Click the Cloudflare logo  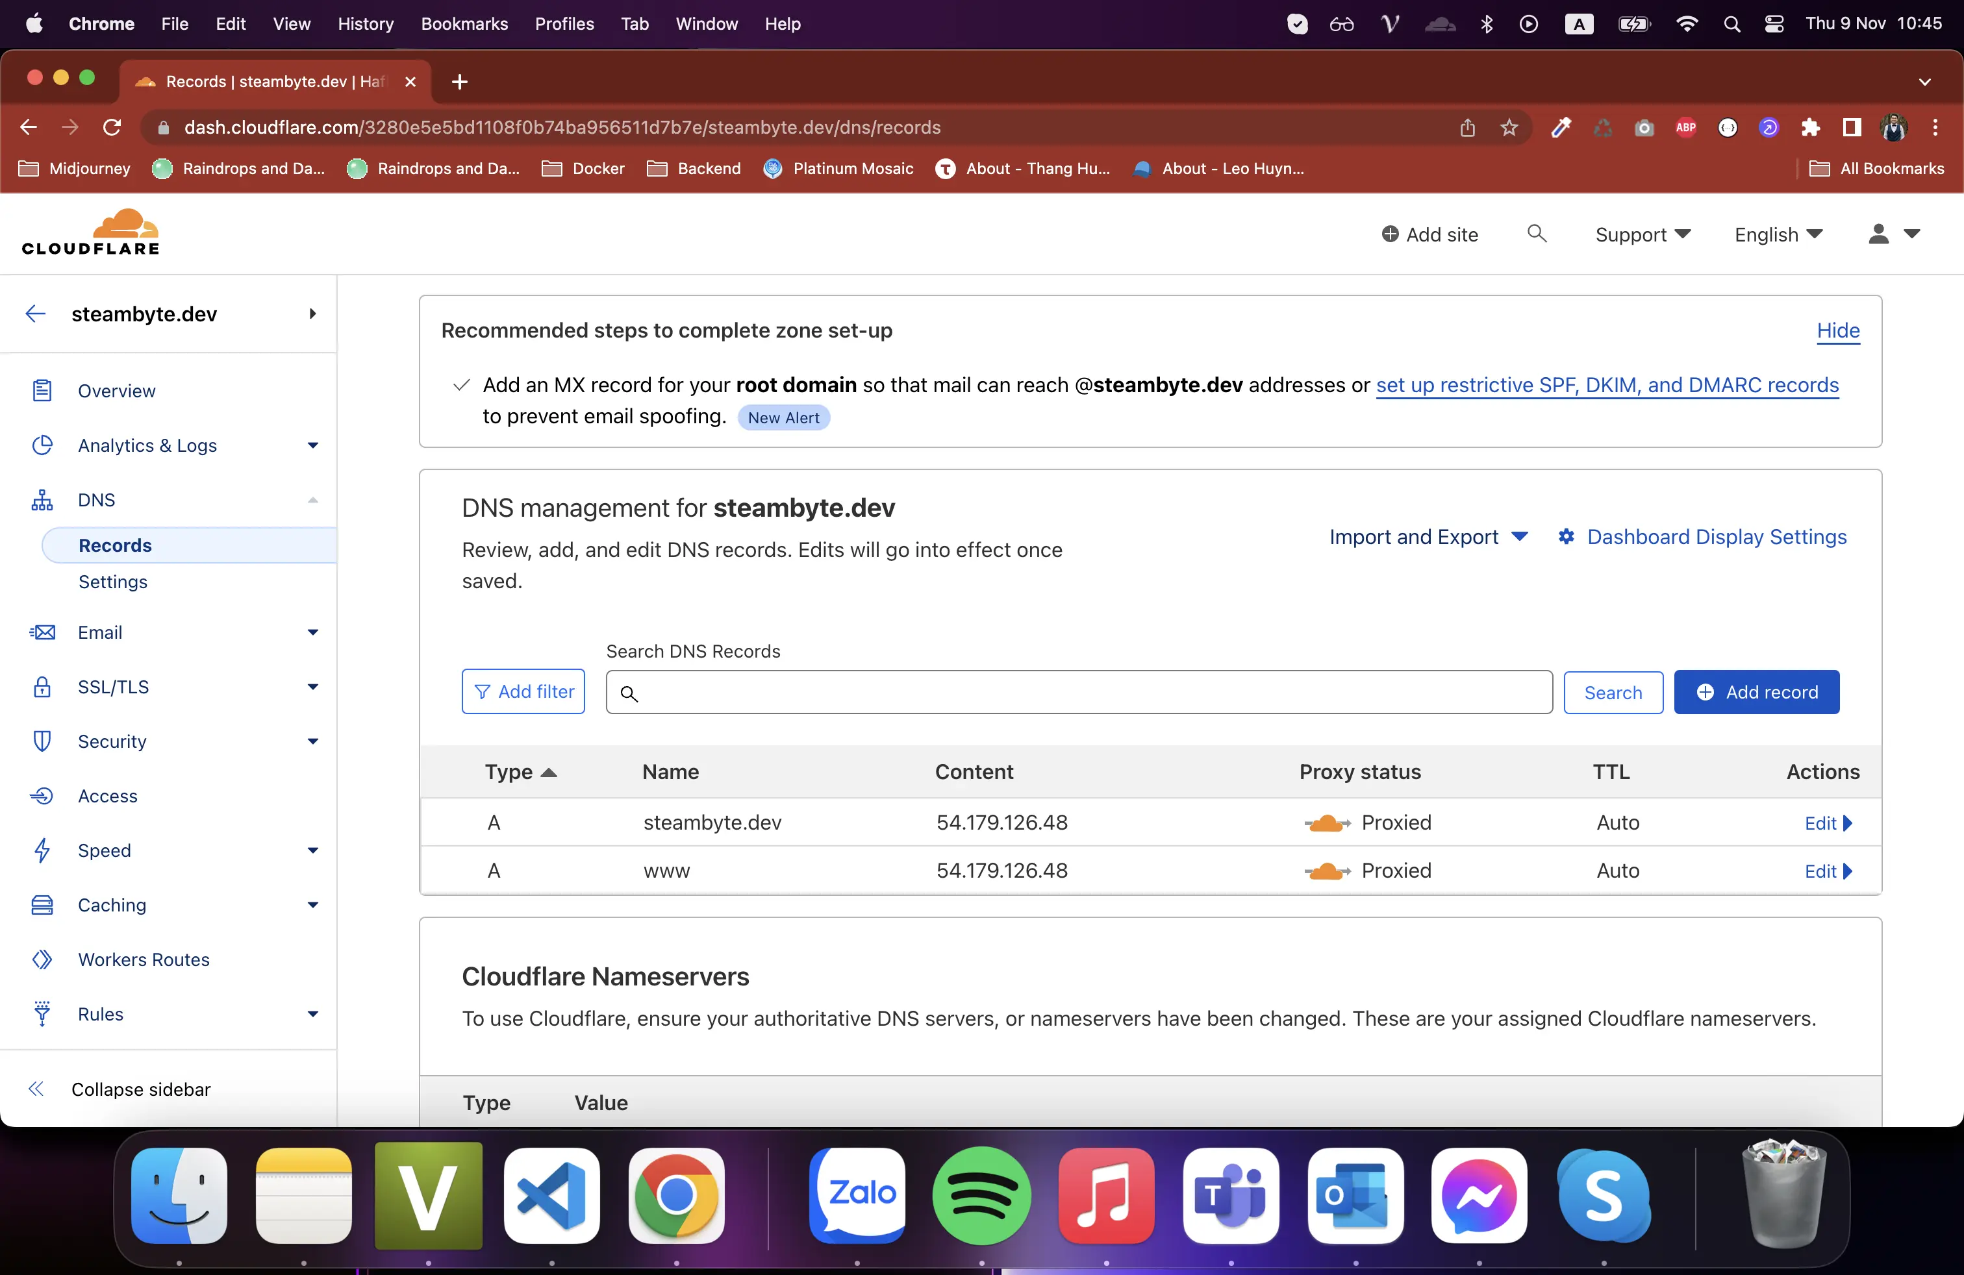[x=91, y=232]
